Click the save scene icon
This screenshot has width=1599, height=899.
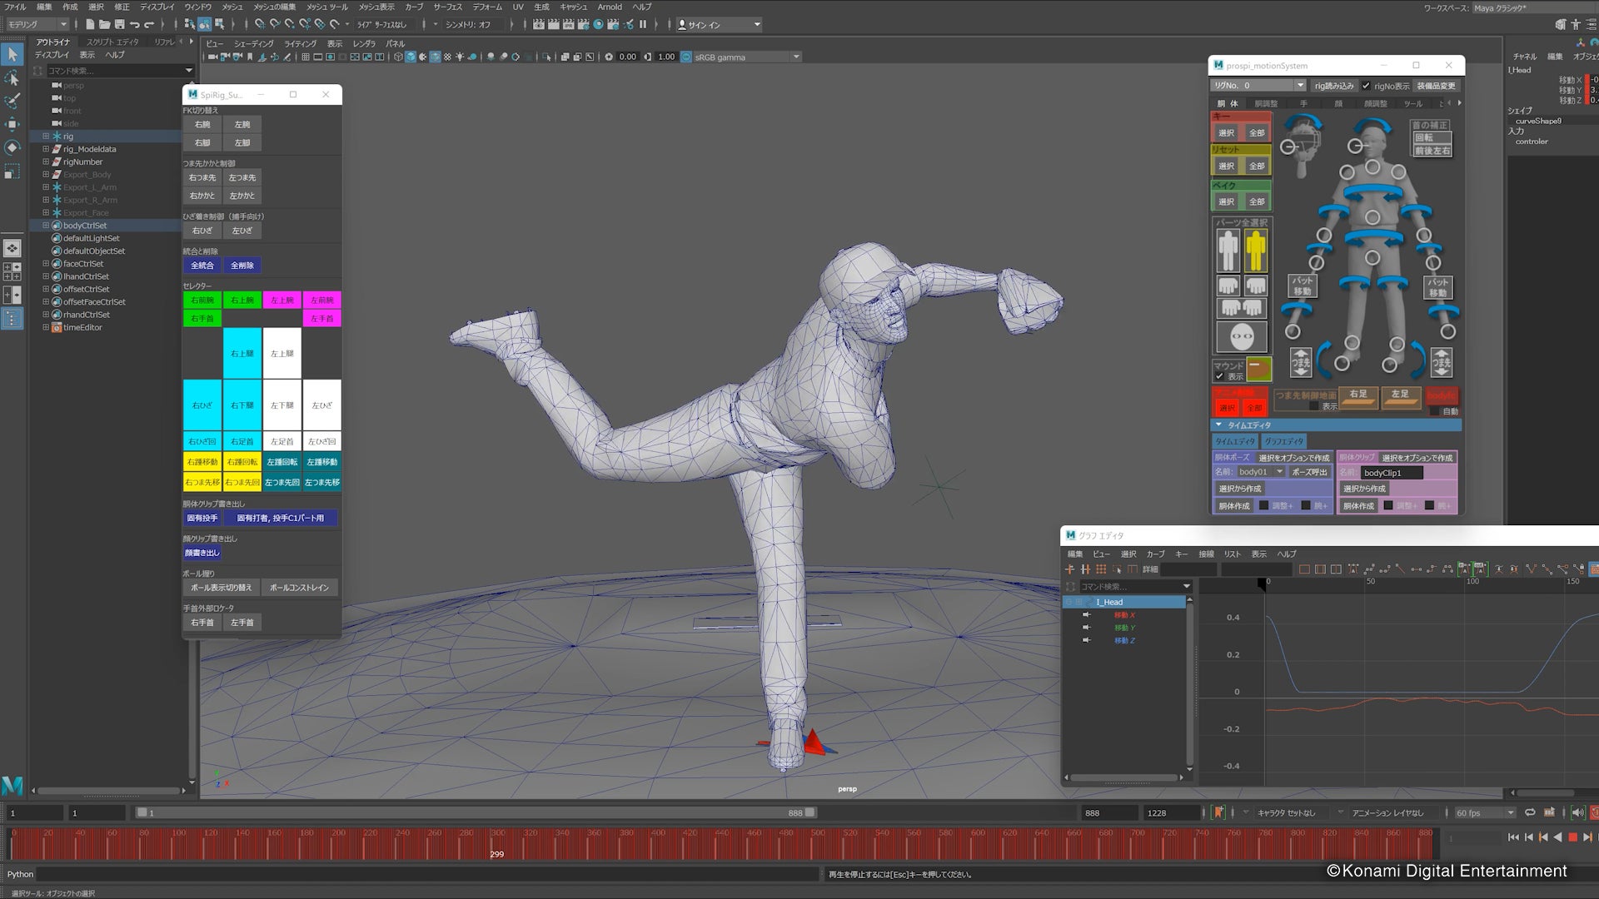tap(119, 24)
